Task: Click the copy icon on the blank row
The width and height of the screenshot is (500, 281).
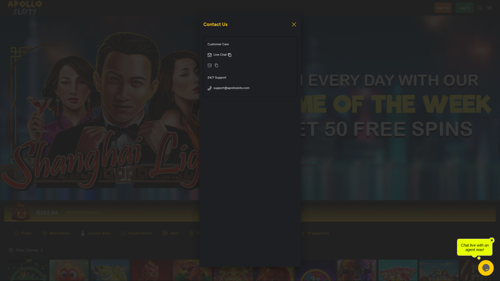Action: [x=216, y=65]
